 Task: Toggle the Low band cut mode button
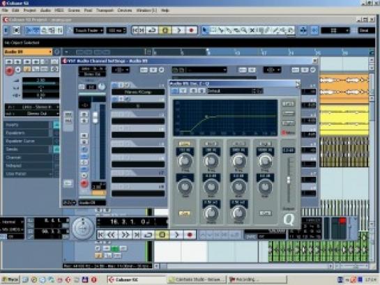coord(185,213)
